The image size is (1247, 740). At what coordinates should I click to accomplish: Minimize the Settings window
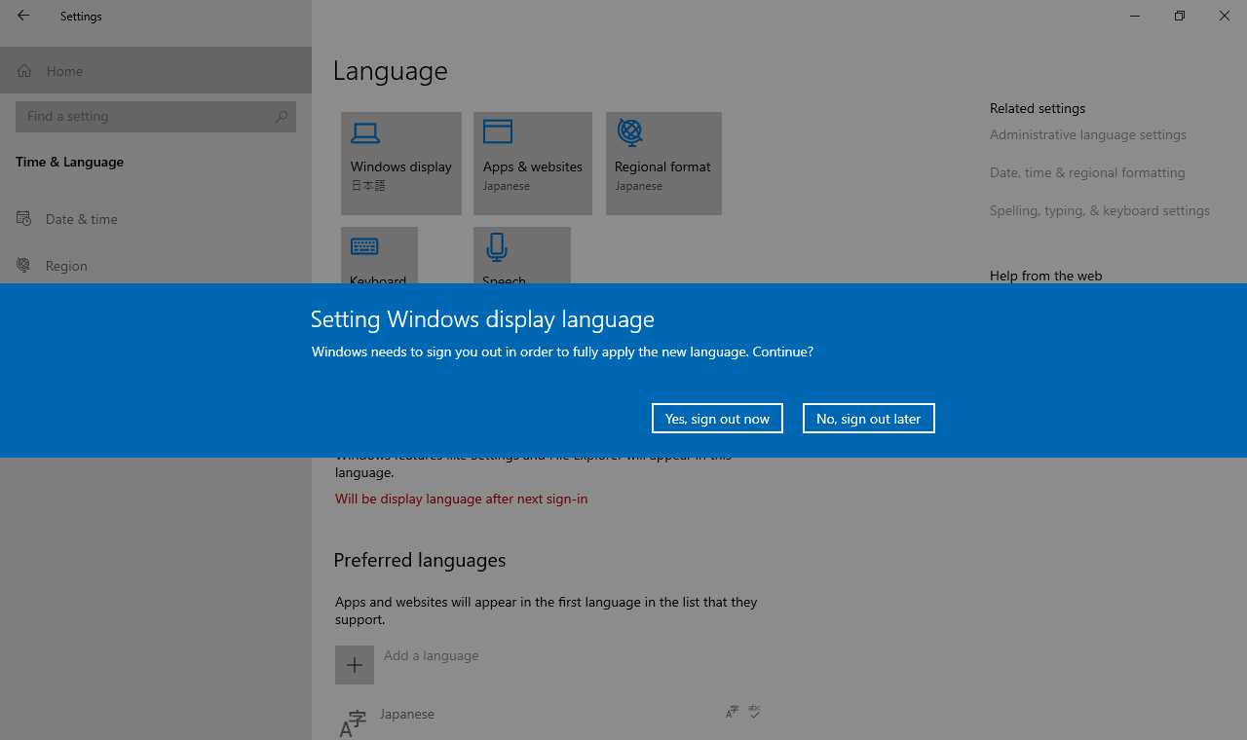pyautogui.click(x=1135, y=16)
